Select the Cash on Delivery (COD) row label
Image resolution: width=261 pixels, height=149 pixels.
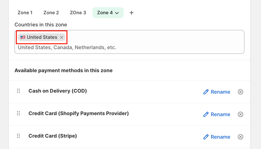point(58,91)
